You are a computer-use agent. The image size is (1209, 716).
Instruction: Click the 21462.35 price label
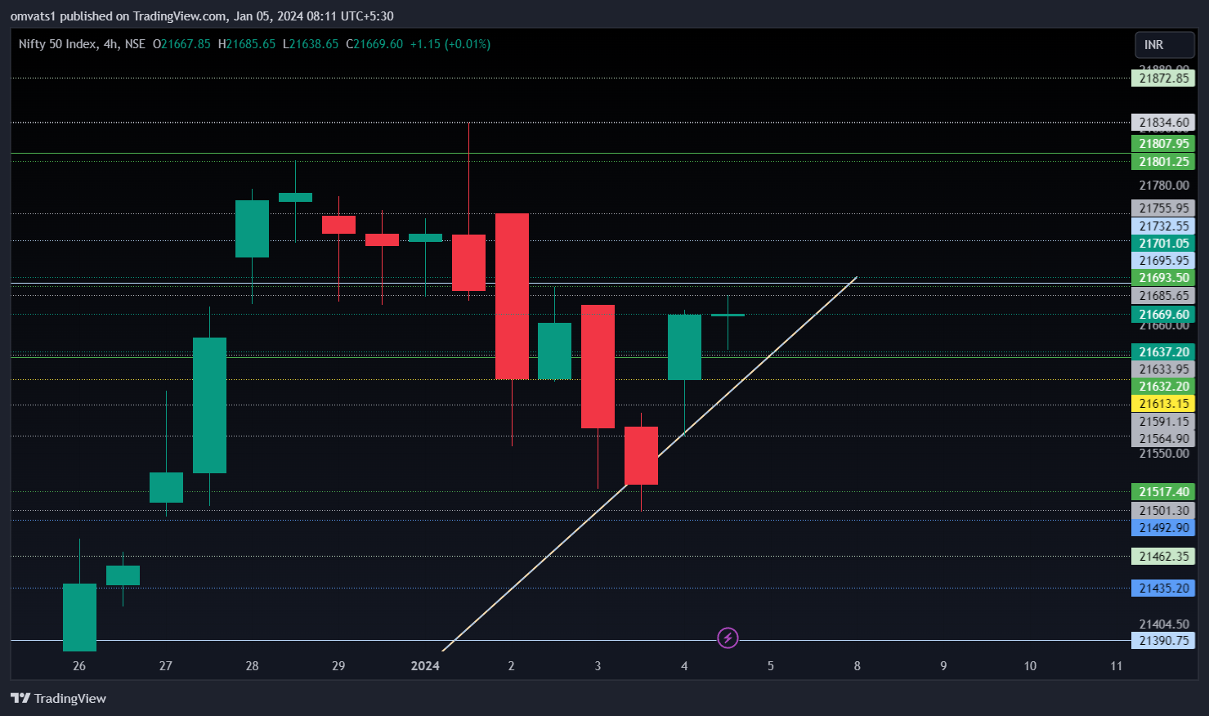[x=1163, y=557]
